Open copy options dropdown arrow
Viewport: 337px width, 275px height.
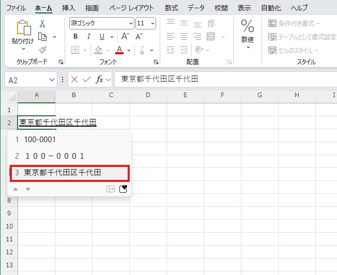click(x=55, y=37)
